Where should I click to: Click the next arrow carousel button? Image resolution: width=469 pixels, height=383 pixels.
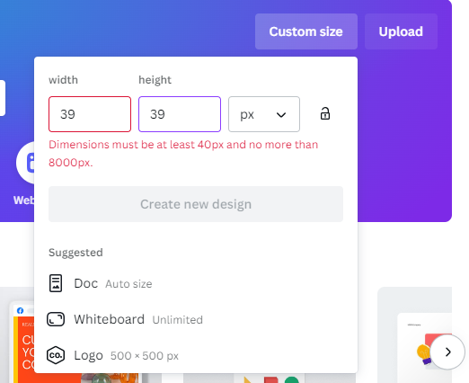click(x=447, y=352)
